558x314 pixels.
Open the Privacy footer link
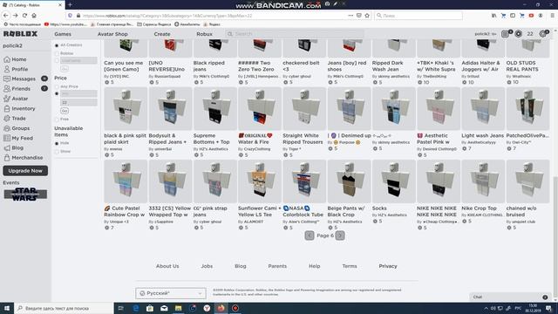[387, 266]
